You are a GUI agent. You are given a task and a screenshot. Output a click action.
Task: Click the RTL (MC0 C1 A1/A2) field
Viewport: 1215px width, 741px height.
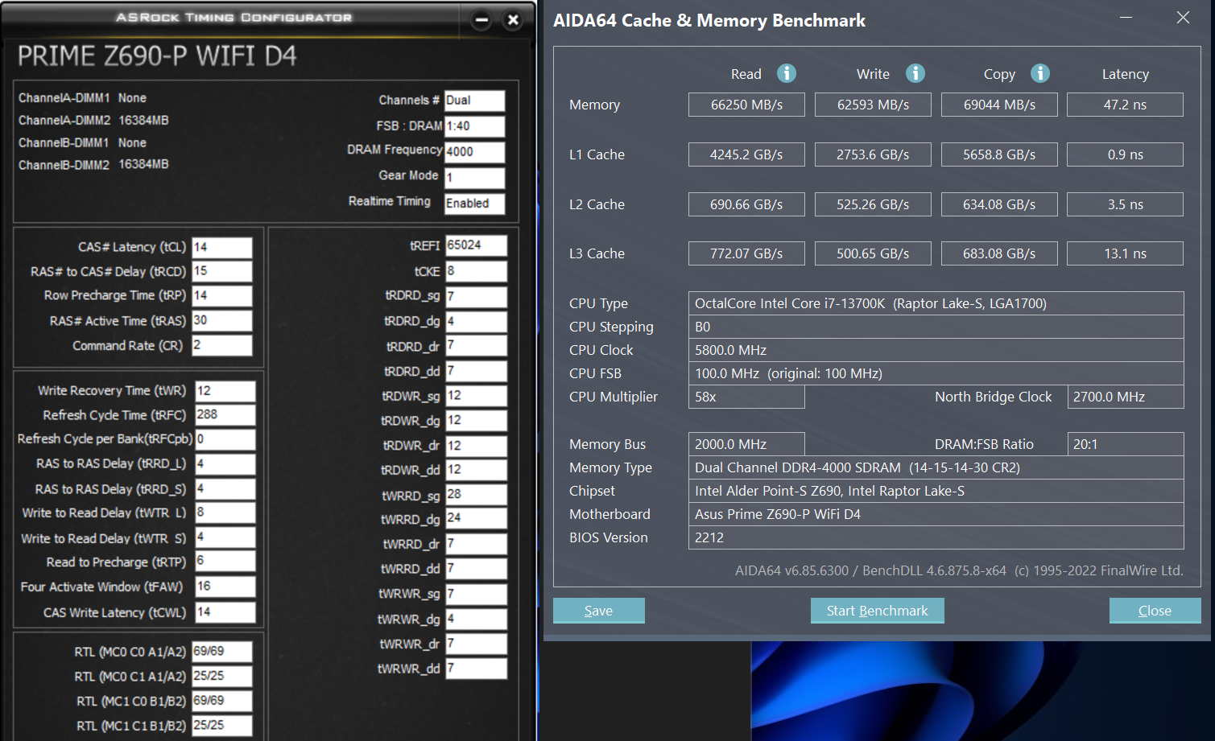coord(222,677)
